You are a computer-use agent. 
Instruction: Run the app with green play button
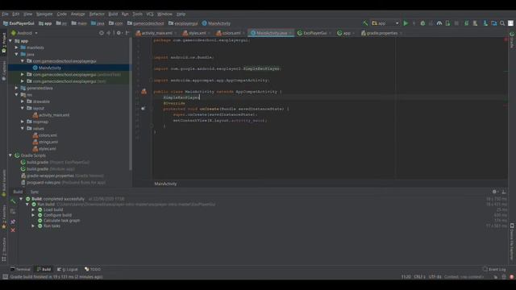406,23
